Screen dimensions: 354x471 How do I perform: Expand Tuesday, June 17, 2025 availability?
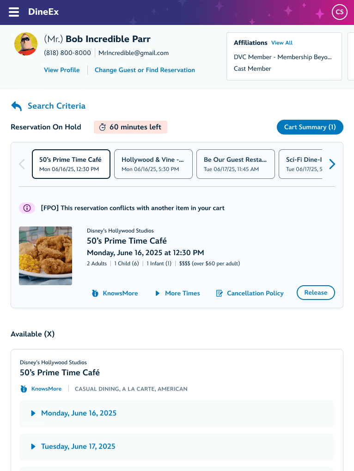coord(78,447)
